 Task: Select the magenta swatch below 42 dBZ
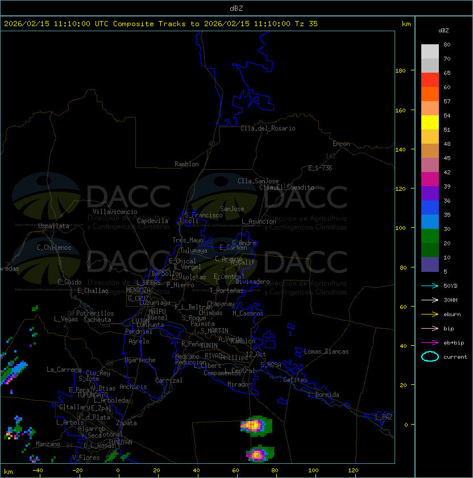(430, 179)
